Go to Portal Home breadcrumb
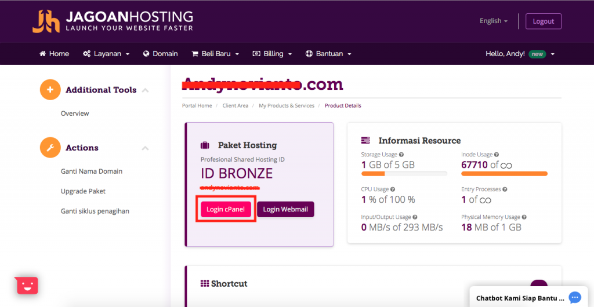The height and width of the screenshot is (307, 594). (197, 105)
